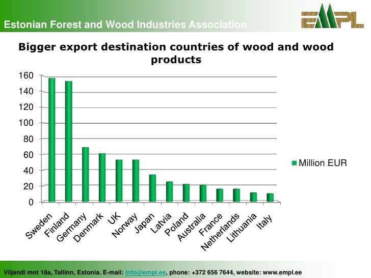Click the Lithuania bar
Screen dimensions: 371x278
point(253,197)
